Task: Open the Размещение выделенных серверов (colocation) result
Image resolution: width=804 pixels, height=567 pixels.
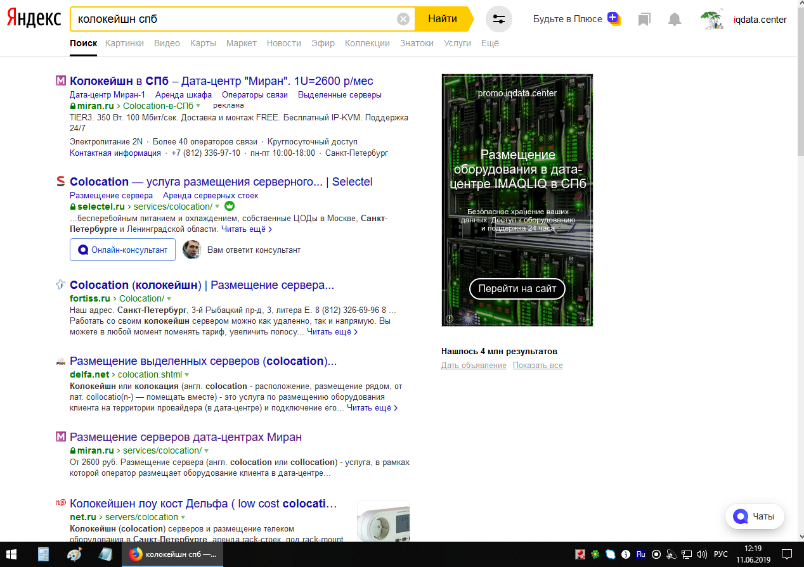Action: (x=203, y=361)
